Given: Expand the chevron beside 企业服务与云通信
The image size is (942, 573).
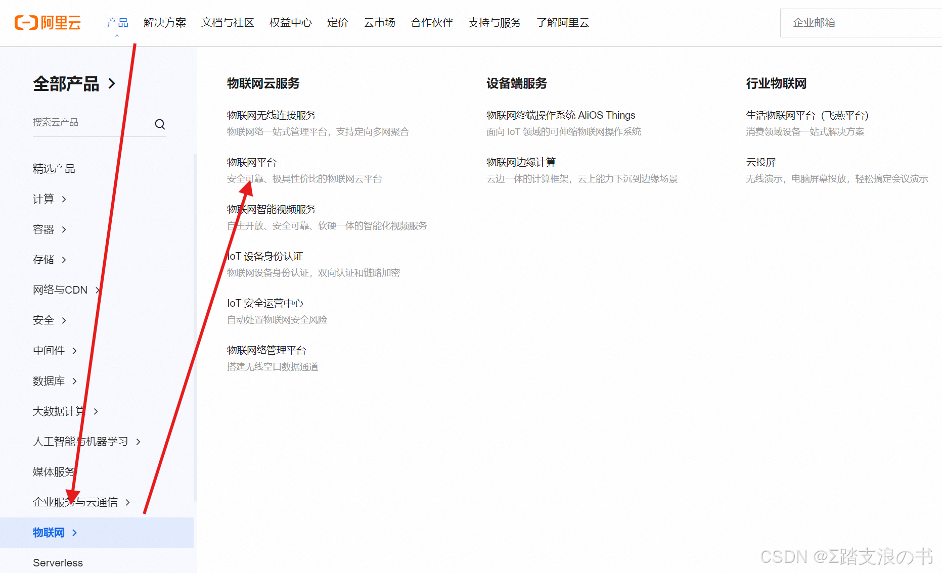Looking at the screenshot, I should pyautogui.click(x=128, y=502).
